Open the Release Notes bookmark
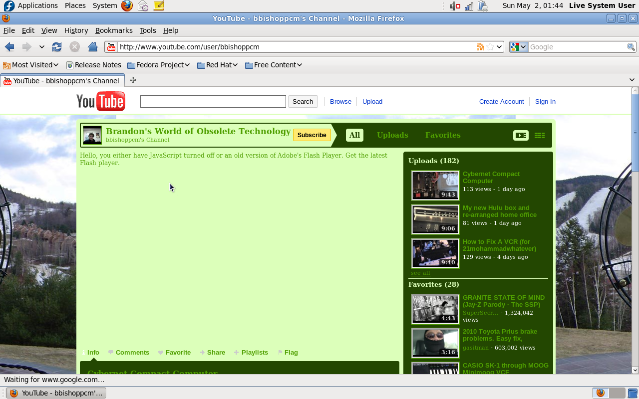The height and width of the screenshot is (399, 639). click(94, 65)
